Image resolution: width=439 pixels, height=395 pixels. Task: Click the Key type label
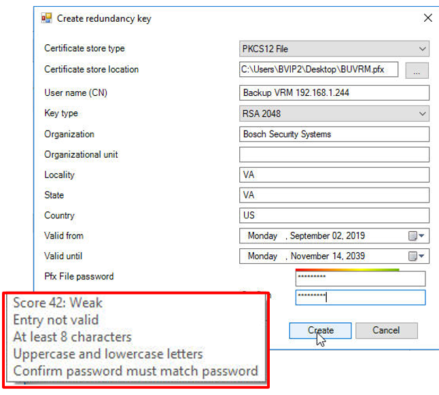tap(61, 113)
